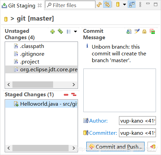Click the Refresh icon in the toolbar
Screen dimensions: 161x155
(99, 4)
